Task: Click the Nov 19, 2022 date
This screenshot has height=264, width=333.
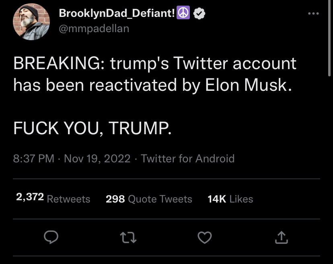Action: [97, 159]
